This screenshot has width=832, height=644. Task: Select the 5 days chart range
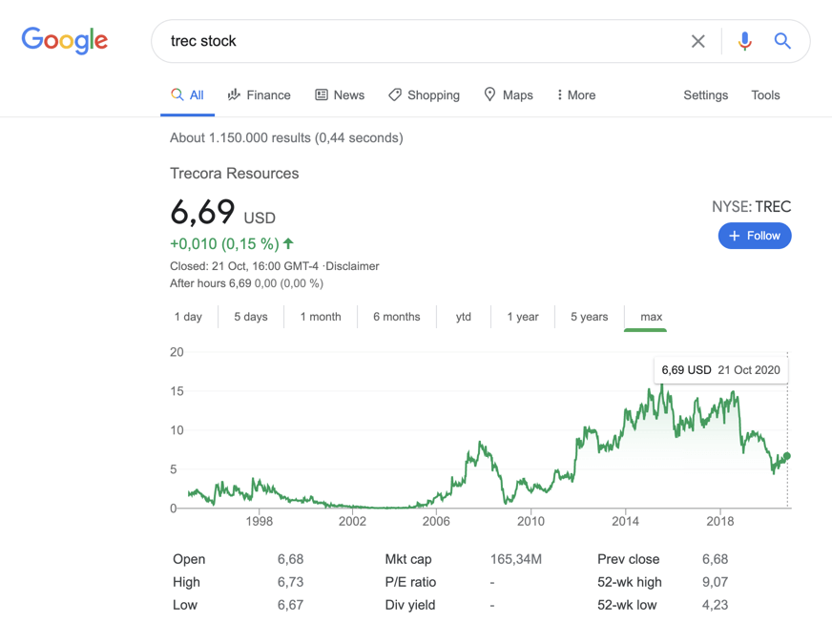(251, 317)
